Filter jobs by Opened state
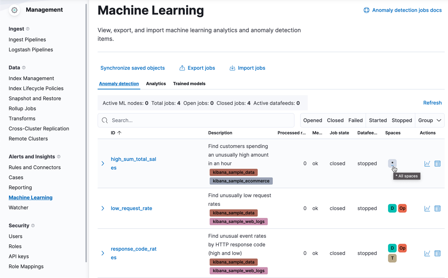 (x=312, y=120)
